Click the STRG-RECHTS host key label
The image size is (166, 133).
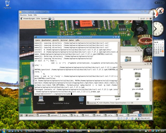pos(145,118)
